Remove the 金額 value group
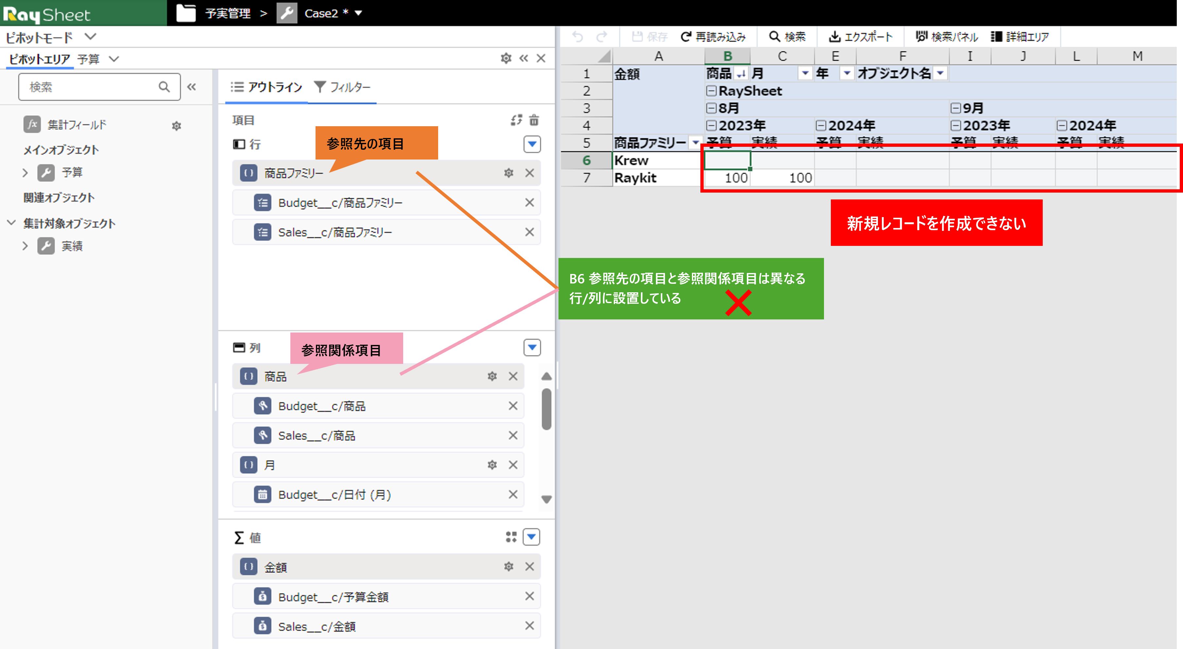This screenshot has height=649, width=1183. tap(529, 567)
